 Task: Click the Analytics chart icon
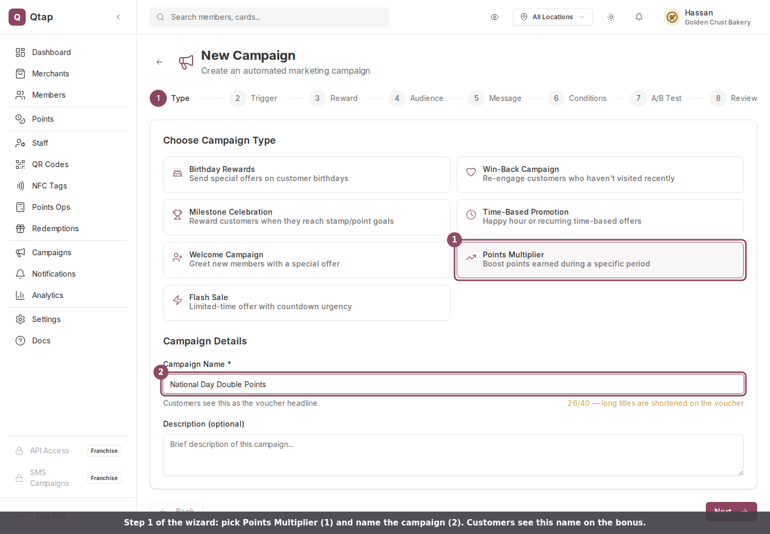tap(20, 295)
